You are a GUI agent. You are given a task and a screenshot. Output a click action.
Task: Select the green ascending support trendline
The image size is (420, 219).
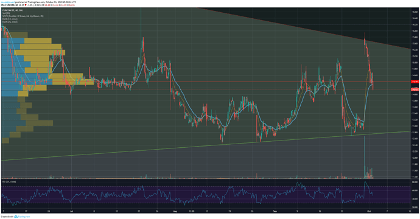(x=206, y=145)
